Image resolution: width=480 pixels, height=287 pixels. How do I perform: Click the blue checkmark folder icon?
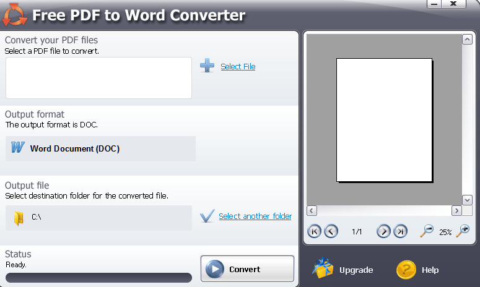coord(207,216)
